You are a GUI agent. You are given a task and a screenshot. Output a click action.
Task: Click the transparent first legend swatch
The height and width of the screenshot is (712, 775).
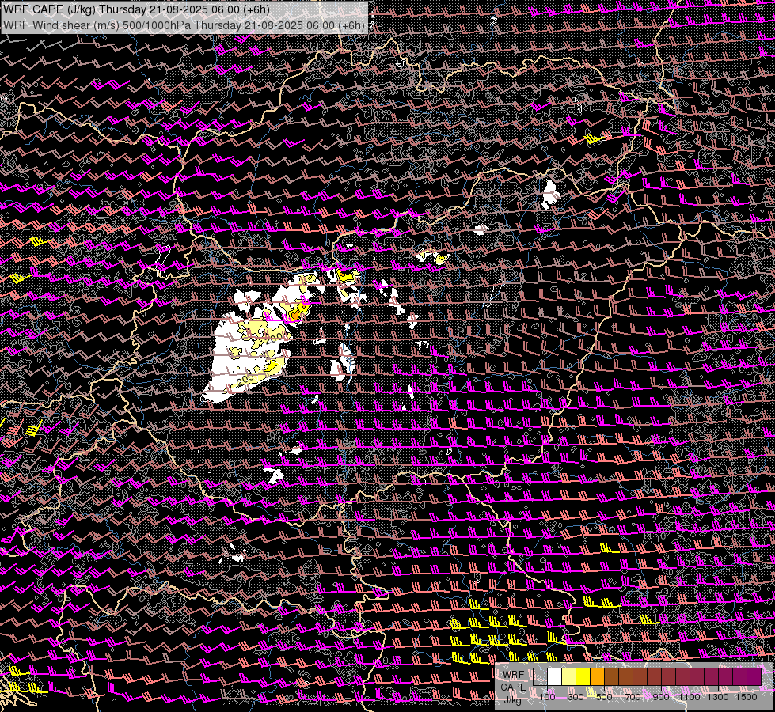coord(540,676)
